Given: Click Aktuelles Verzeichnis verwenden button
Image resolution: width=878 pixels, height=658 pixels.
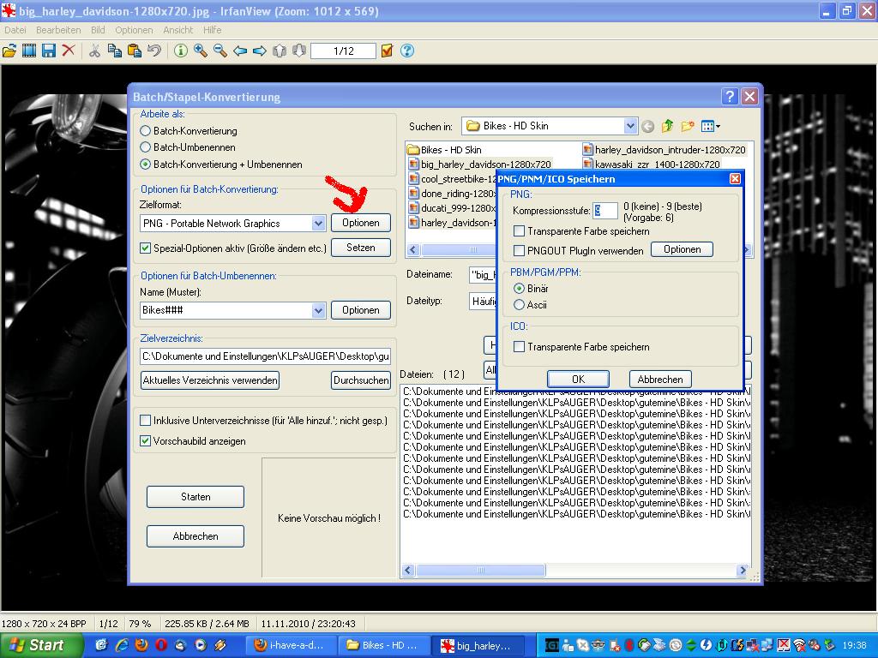Looking at the screenshot, I should coord(210,380).
